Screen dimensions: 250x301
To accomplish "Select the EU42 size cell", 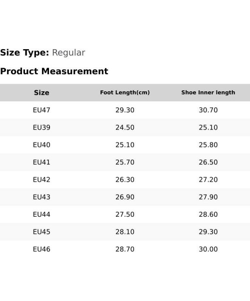I will click(x=41, y=180).
